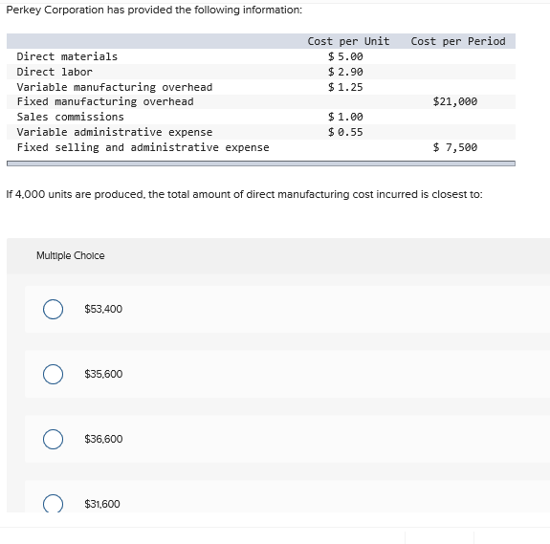This screenshot has width=550, height=544.
Task: Click the $53,400 answer text
Action: 103,309
